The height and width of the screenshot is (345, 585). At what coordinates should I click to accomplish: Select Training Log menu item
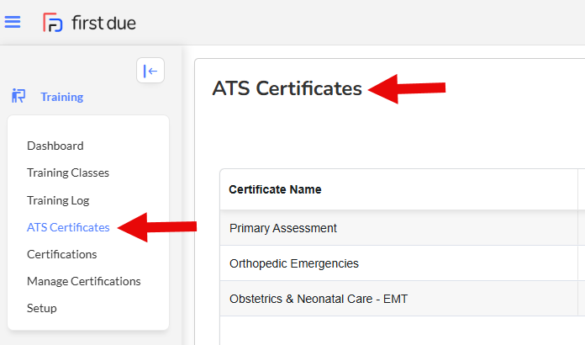click(x=58, y=200)
